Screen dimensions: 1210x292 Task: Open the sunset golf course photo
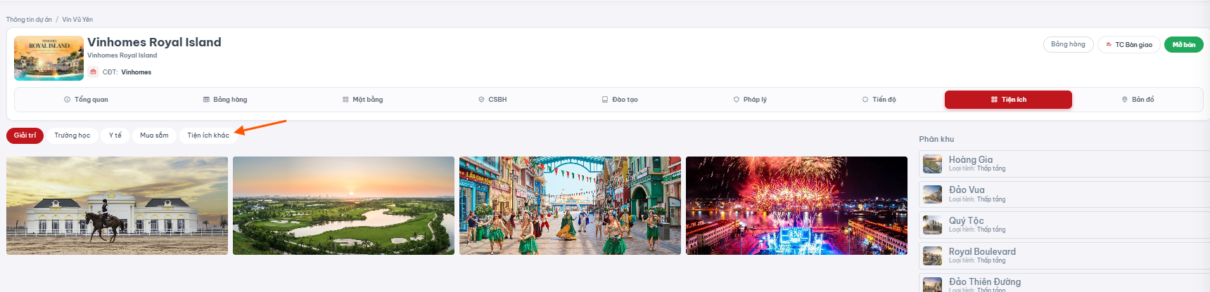click(343, 206)
